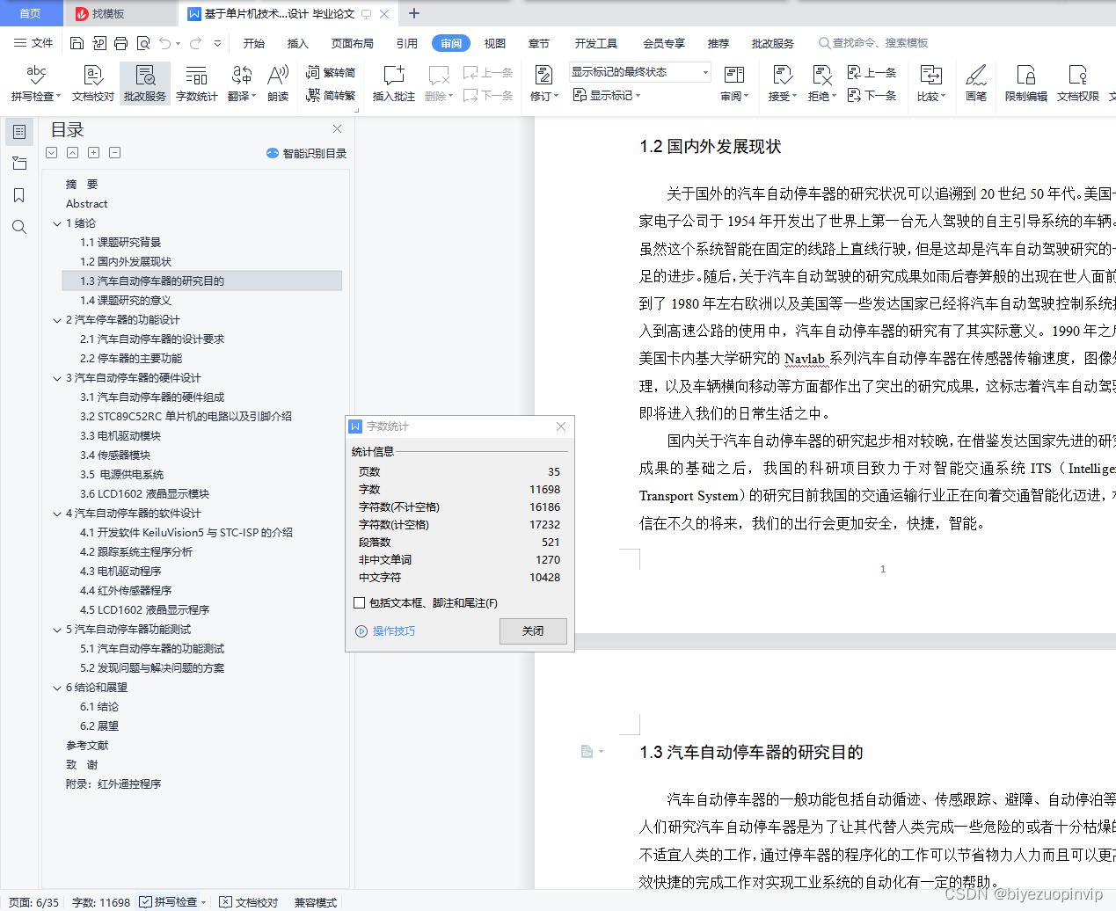Click the print icon in quick toolbar

point(120,43)
